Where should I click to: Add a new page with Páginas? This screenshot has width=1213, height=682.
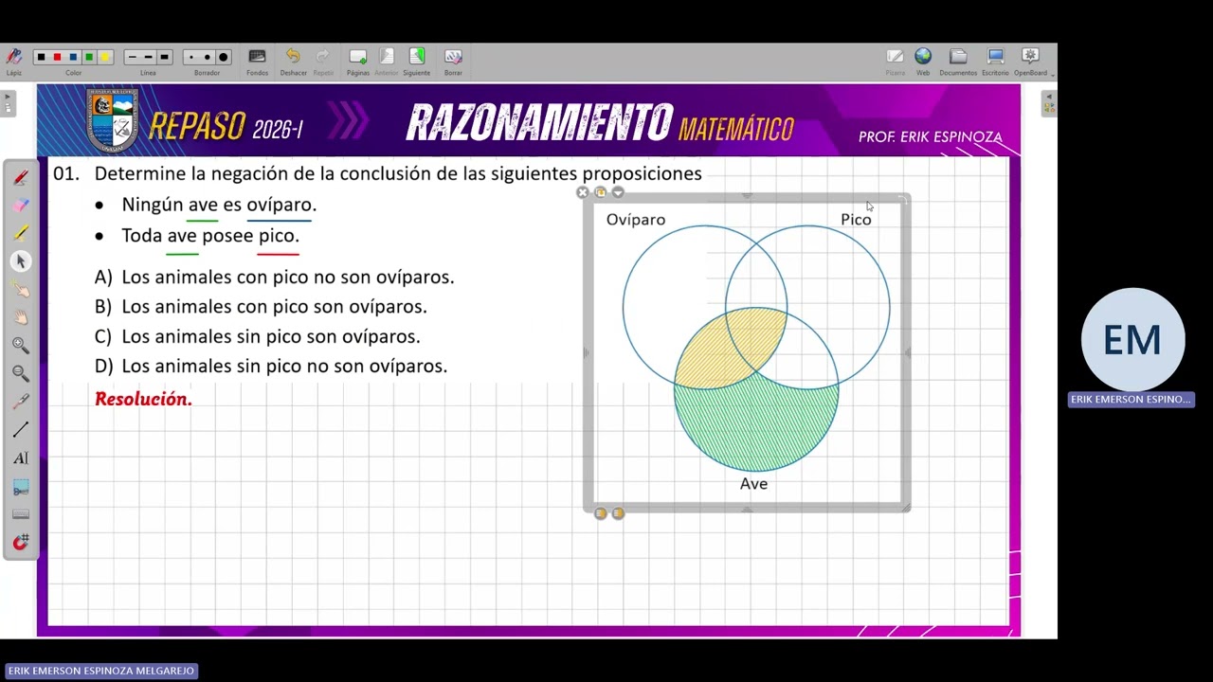click(358, 61)
